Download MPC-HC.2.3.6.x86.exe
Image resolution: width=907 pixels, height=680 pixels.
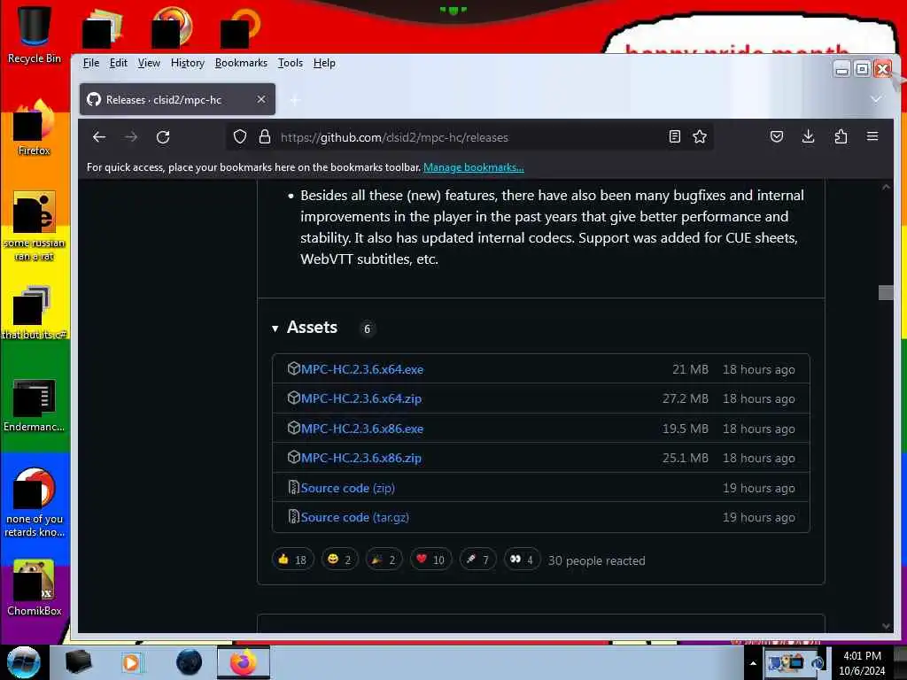coord(362,429)
